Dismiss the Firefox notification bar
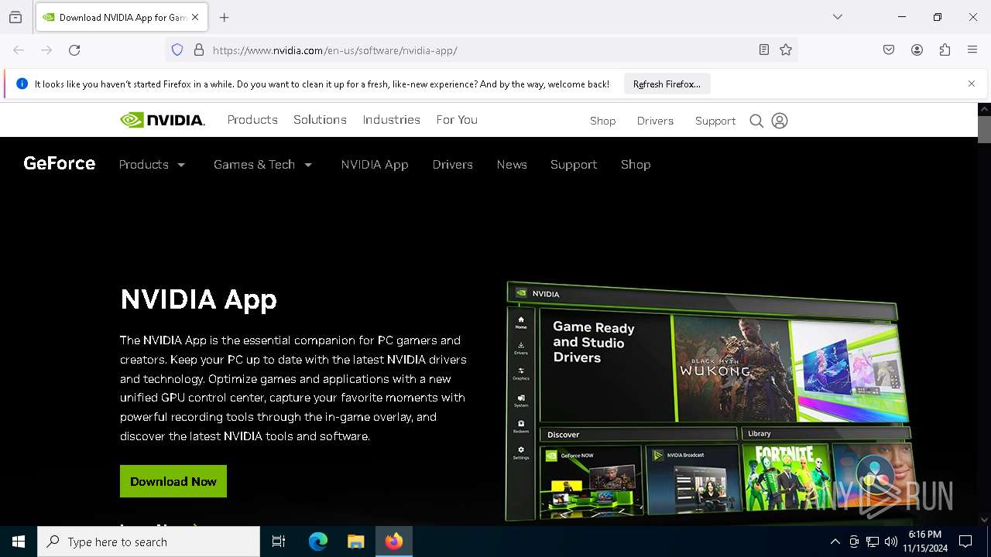Screen dimensions: 991x557 (972, 84)
